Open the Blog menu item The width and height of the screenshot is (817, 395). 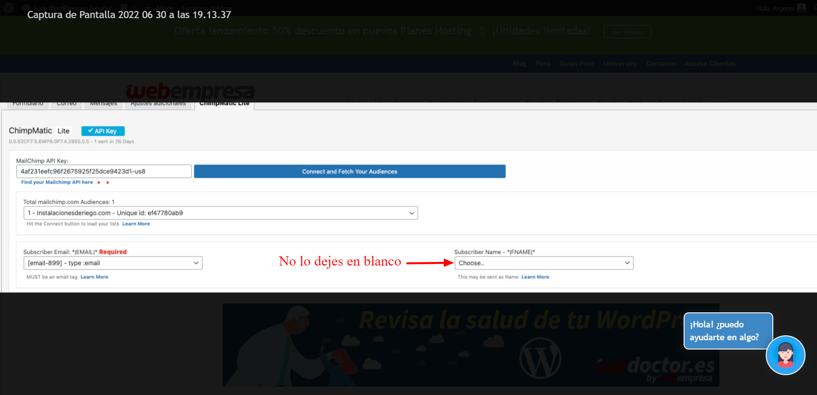(x=519, y=64)
